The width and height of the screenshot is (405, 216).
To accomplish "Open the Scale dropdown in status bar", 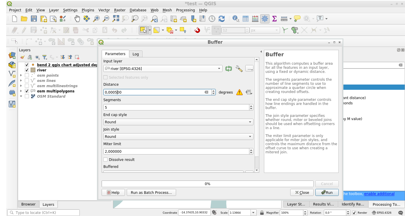I will (253, 213).
